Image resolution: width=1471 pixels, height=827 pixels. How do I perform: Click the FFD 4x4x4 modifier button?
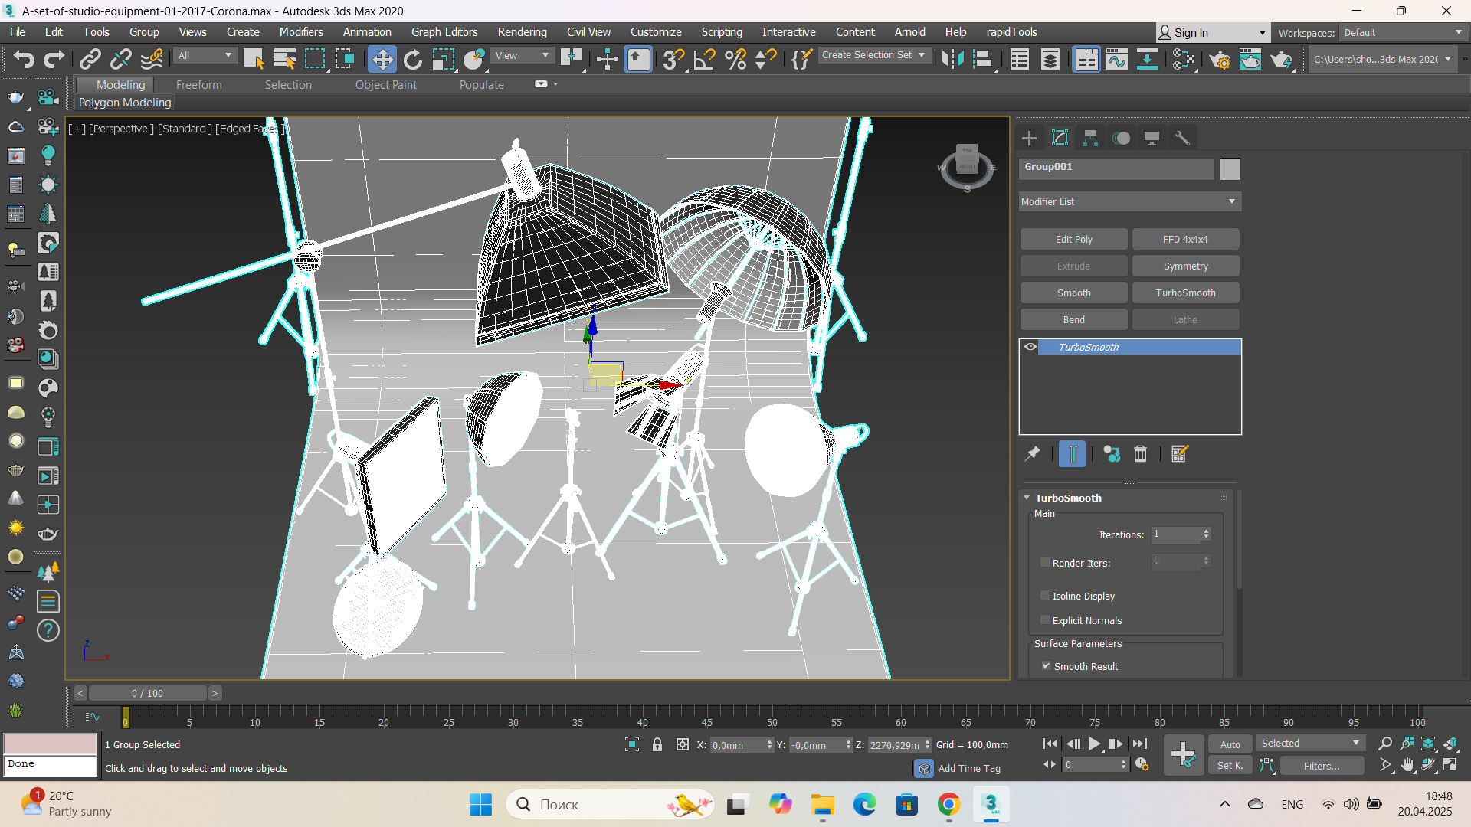(x=1185, y=239)
